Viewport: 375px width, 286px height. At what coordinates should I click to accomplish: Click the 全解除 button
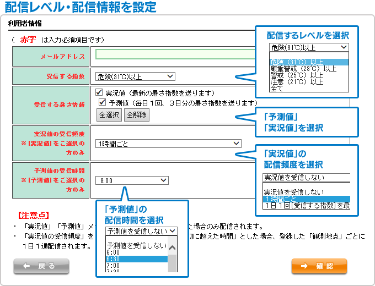click(x=137, y=115)
